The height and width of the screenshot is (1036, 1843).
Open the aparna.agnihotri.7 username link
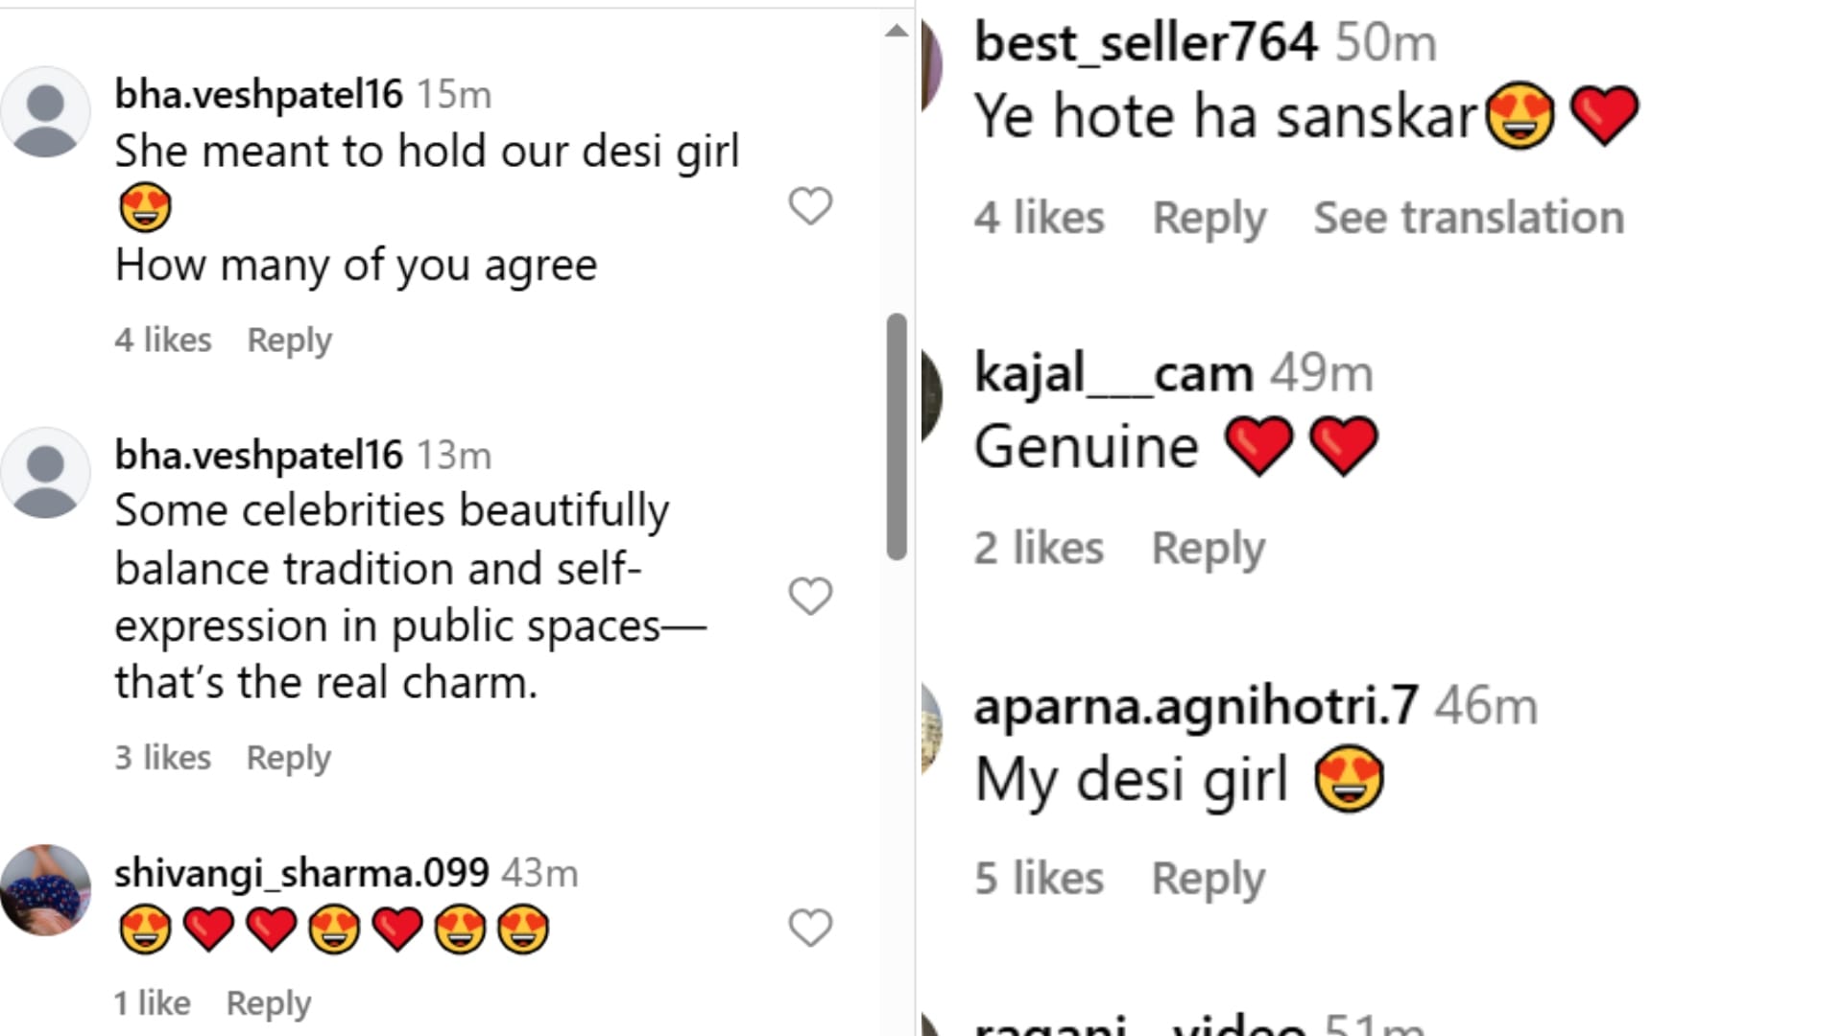(1195, 707)
